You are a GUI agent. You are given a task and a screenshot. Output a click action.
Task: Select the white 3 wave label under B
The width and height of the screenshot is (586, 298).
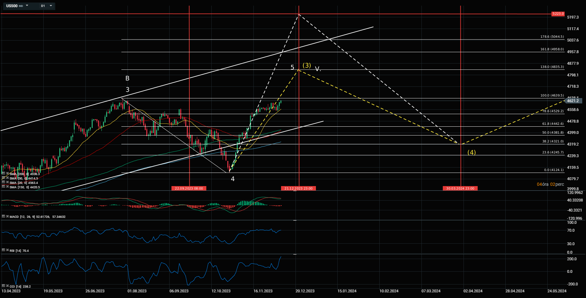click(128, 90)
